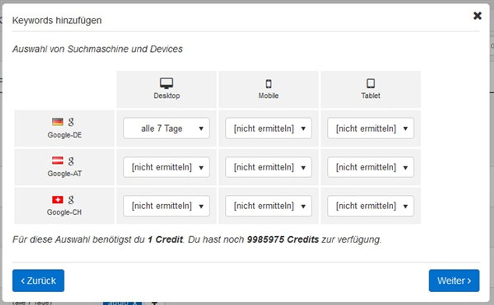Click Auswahl von Suchmaschine und Devices heading
This screenshot has height=305, width=494.
[98, 49]
